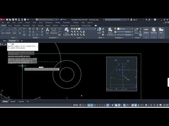Switch to Layout2 tab
169x126 pixels.
[x=21, y=101]
